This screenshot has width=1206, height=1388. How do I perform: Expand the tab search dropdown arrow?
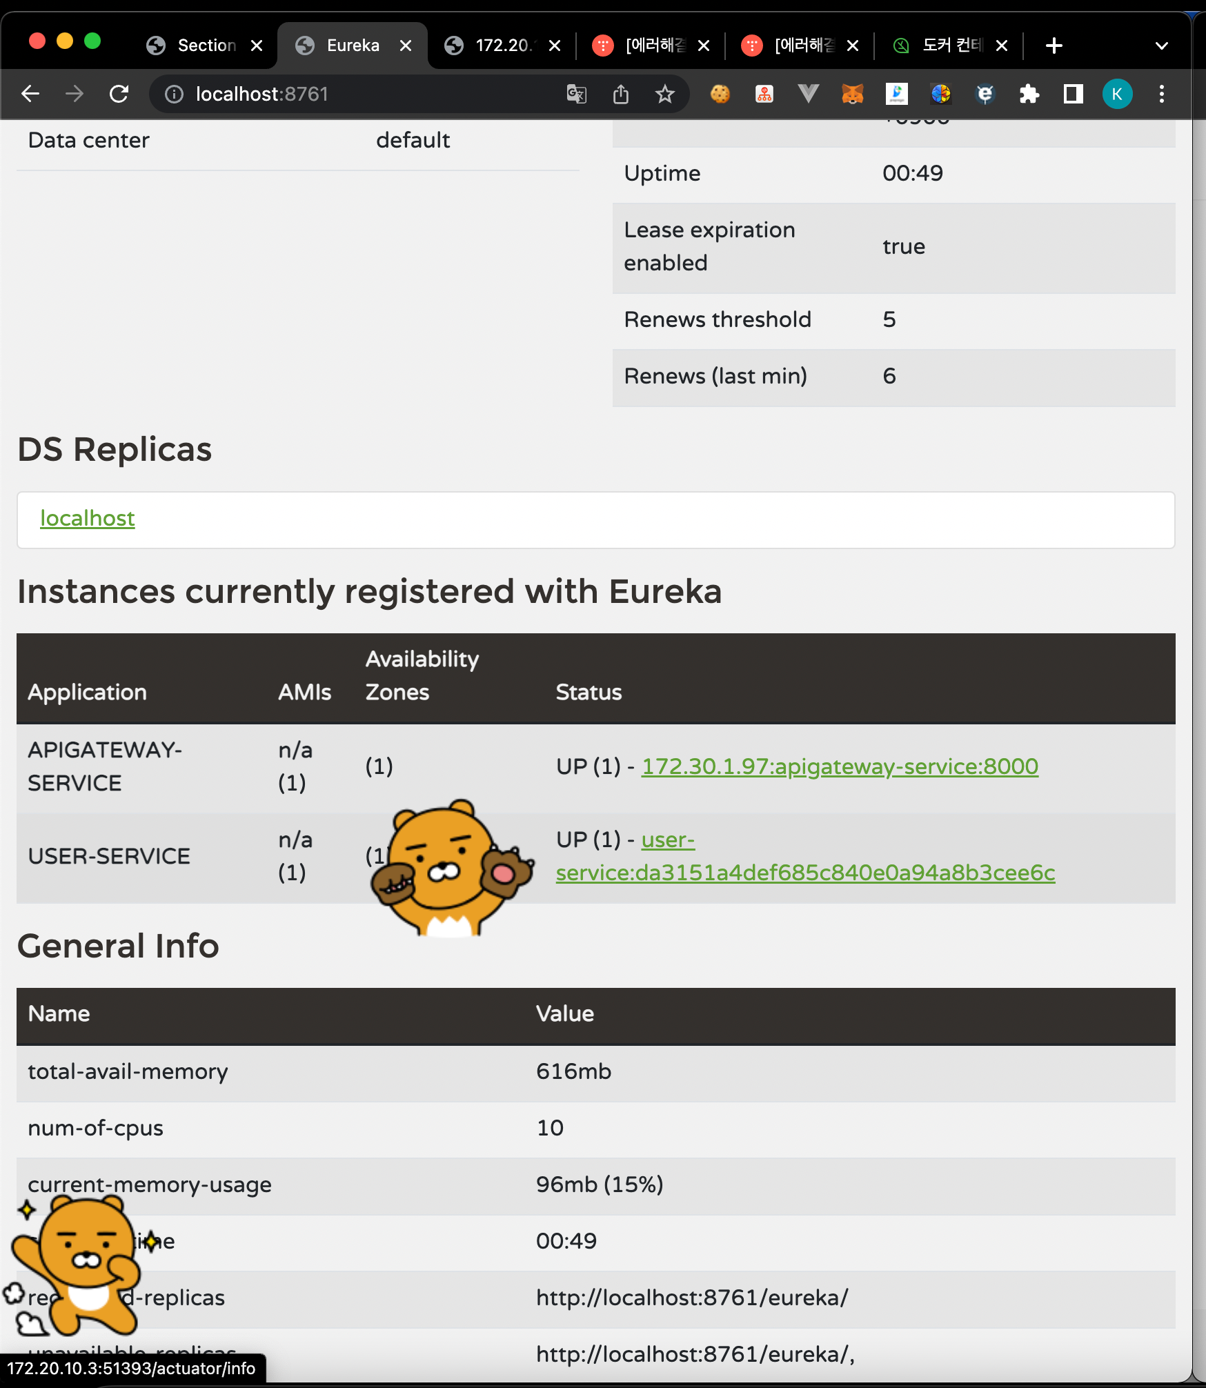click(x=1162, y=46)
